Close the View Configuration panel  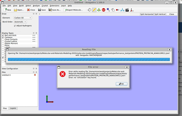(x=36, y=69)
